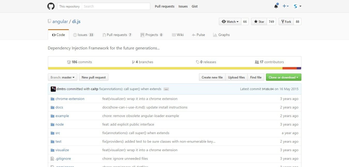Open the docs commit message about install instructions
This screenshot has height=167, width=349.
coord(145,107)
